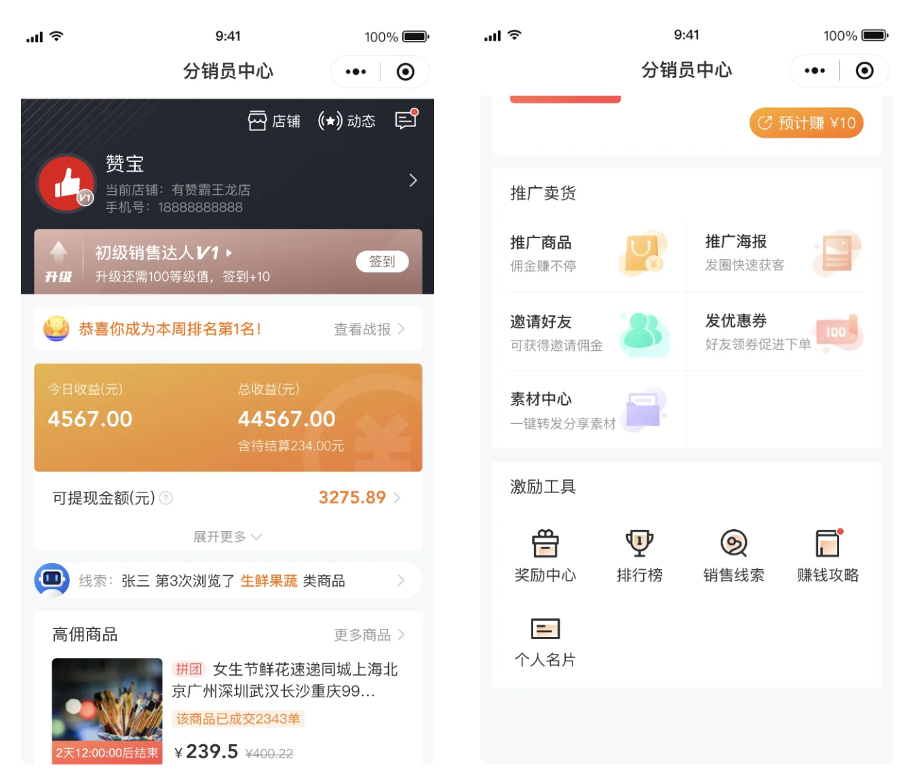This screenshot has width=909, height=776.
Task: Select 推广商品 menu entry
Action: (589, 254)
